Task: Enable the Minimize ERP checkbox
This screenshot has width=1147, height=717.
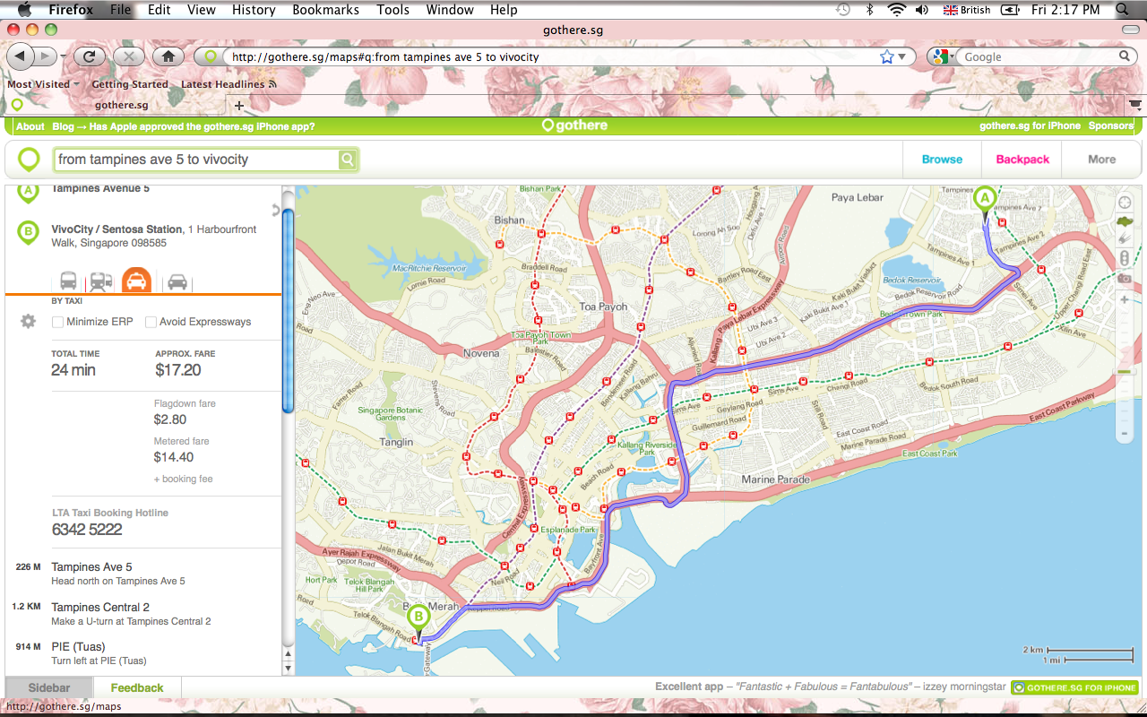Action: click(57, 322)
